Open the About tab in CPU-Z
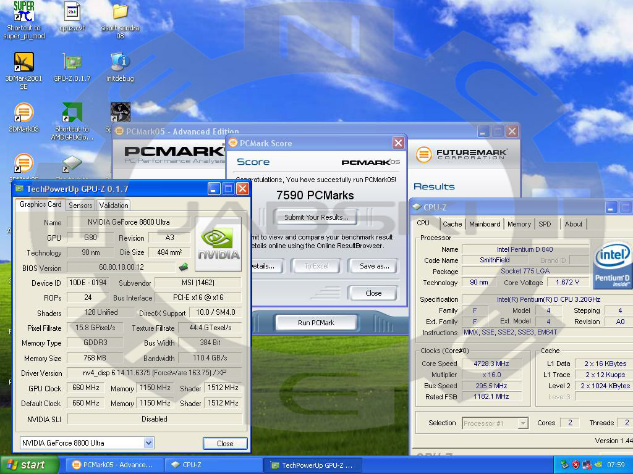Image resolution: width=633 pixels, height=474 pixels. coord(573,224)
